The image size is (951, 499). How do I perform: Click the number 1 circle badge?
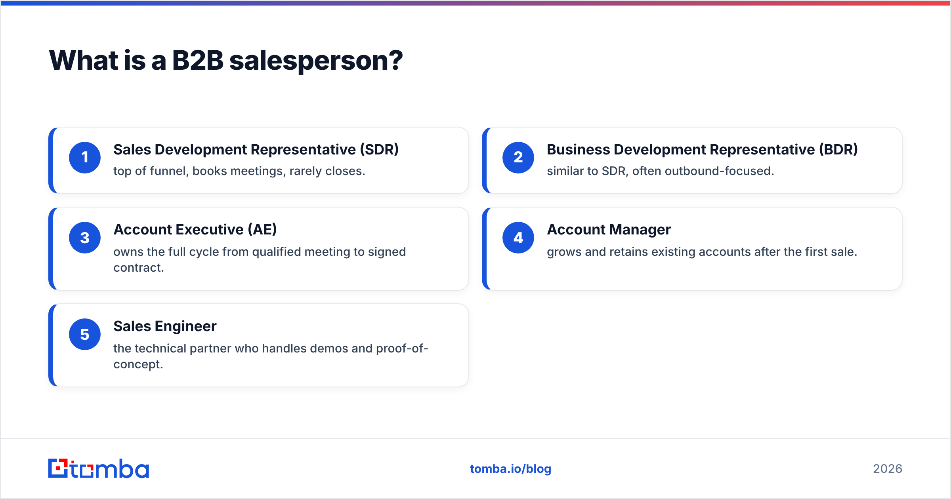click(85, 158)
